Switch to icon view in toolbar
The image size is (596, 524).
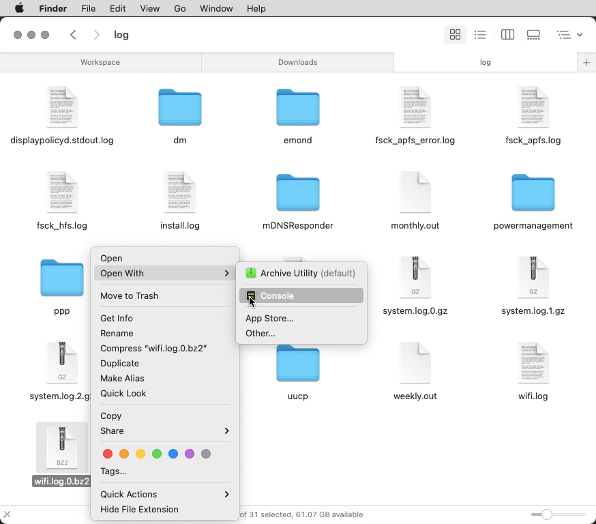coord(455,35)
